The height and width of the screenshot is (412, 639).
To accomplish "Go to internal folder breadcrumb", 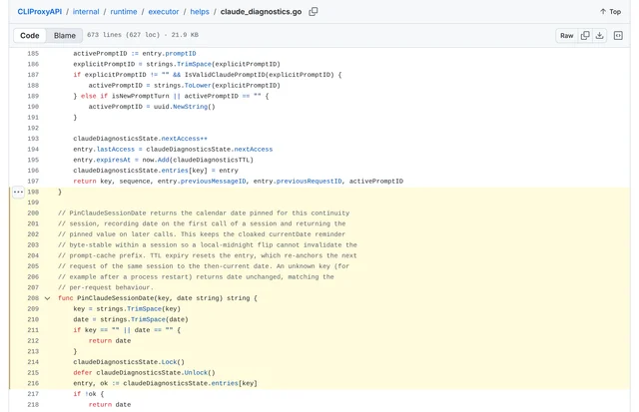I will coord(86,12).
